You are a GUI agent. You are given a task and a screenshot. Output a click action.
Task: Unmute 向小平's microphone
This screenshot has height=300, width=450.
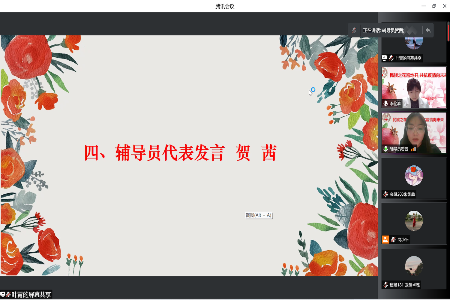(393, 239)
